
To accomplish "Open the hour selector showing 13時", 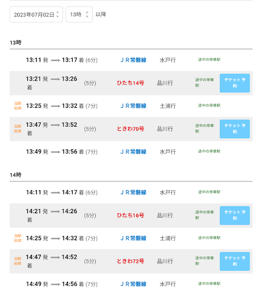I will point(79,14).
